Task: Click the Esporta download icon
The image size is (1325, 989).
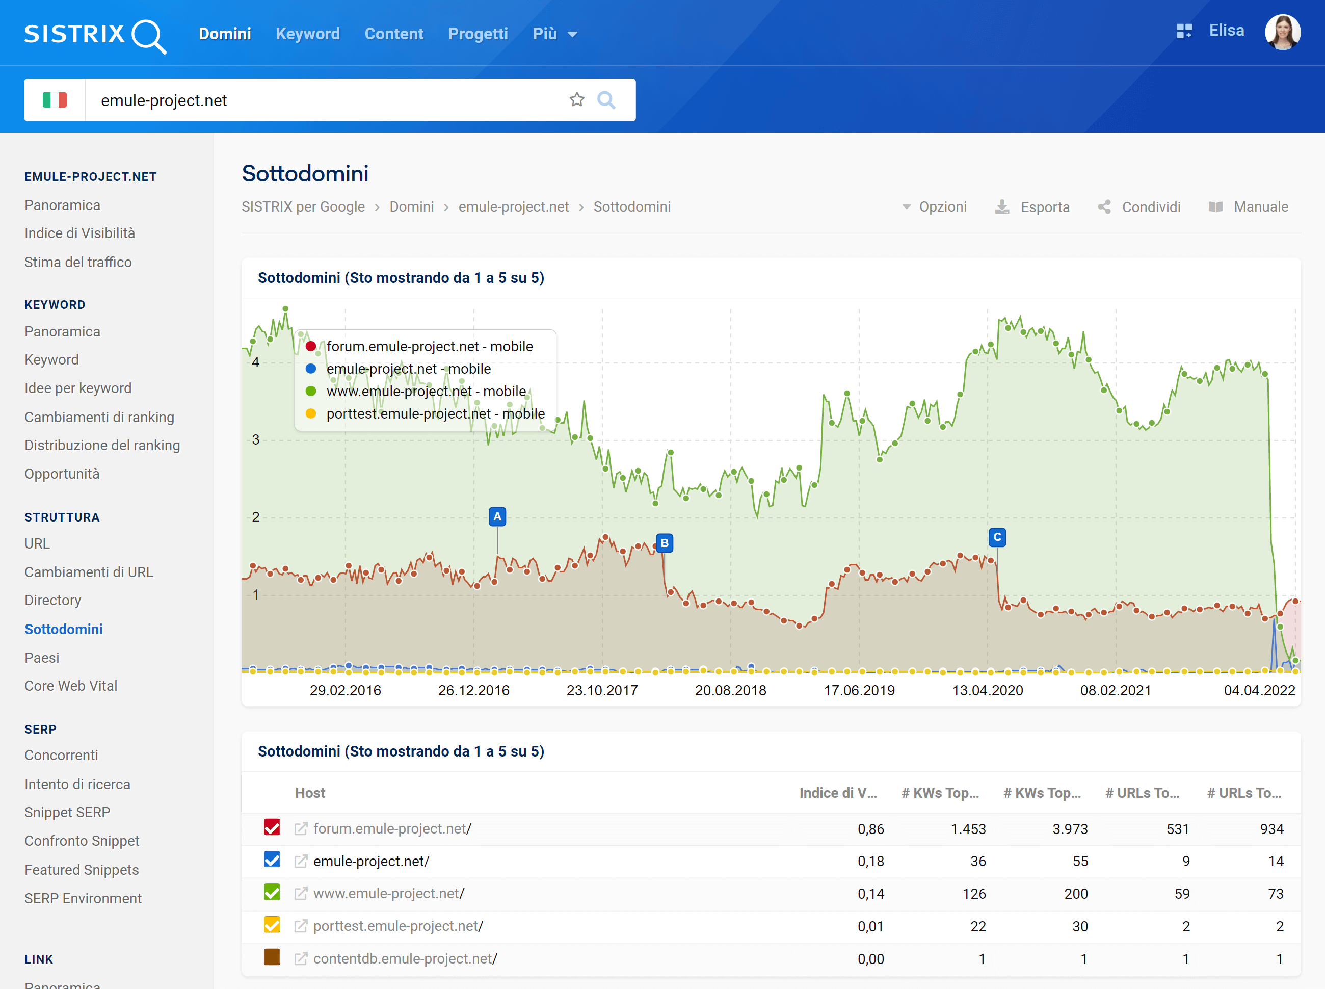Action: [998, 207]
